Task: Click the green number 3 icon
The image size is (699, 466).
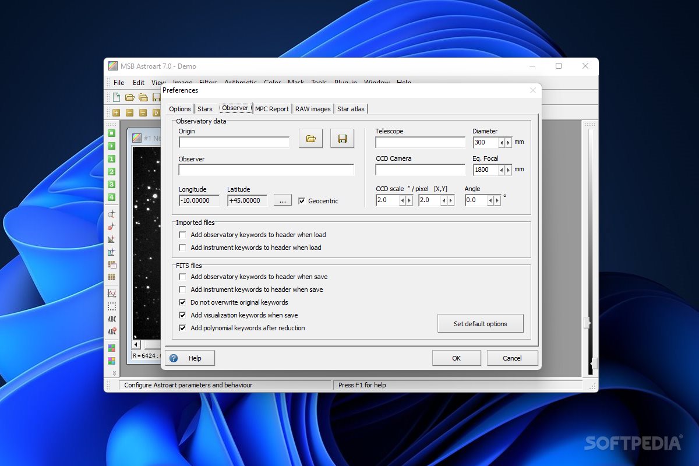Action: [x=111, y=184]
